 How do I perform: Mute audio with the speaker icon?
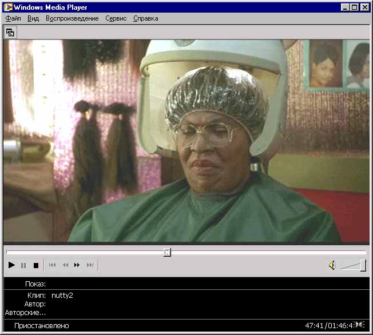click(x=332, y=265)
